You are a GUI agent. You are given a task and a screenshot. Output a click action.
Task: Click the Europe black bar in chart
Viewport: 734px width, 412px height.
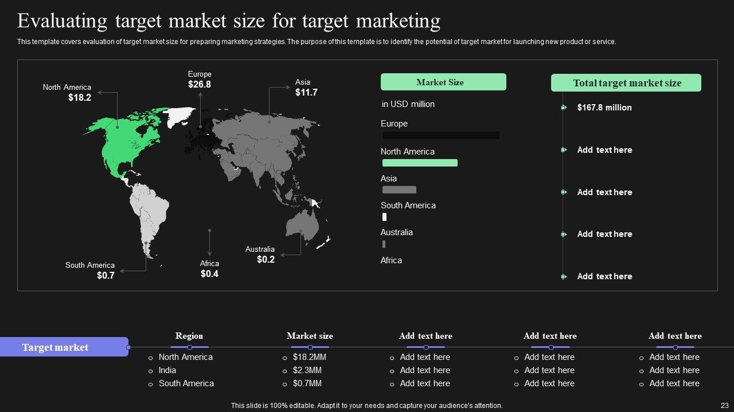tap(440, 136)
